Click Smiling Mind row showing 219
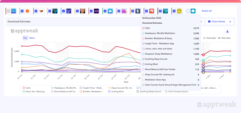 (x=170, y=64)
